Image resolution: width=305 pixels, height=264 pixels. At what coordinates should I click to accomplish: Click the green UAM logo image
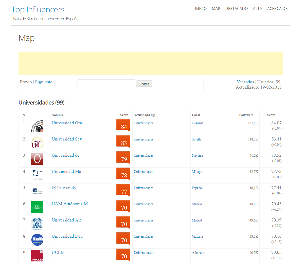pos(37,207)
